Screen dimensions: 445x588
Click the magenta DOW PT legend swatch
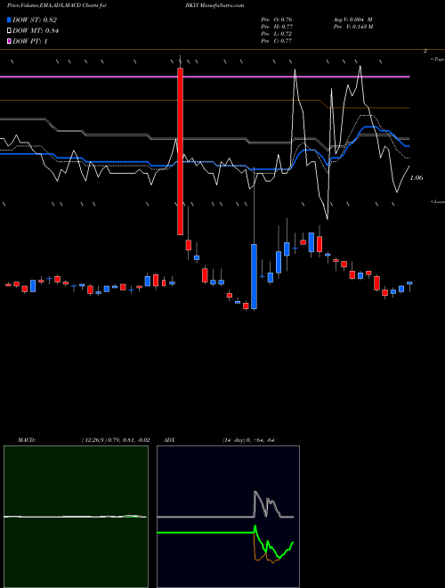(9, 41)
